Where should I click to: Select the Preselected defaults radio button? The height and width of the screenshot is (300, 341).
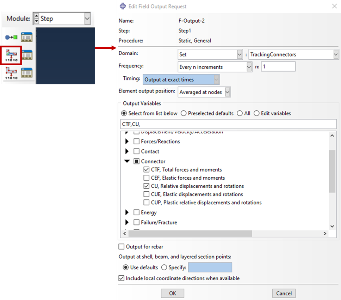click(184, 114)
